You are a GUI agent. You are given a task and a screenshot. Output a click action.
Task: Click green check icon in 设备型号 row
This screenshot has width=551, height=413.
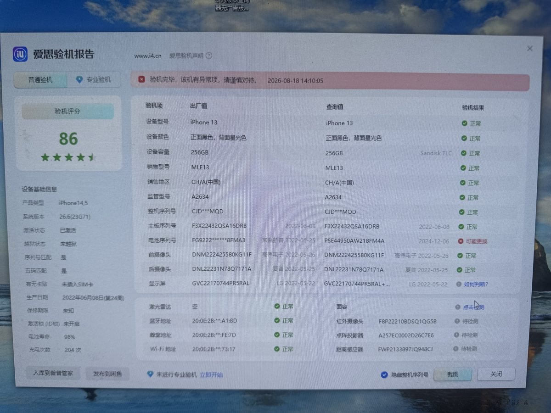pyautogui.click(x=464, y=123)
